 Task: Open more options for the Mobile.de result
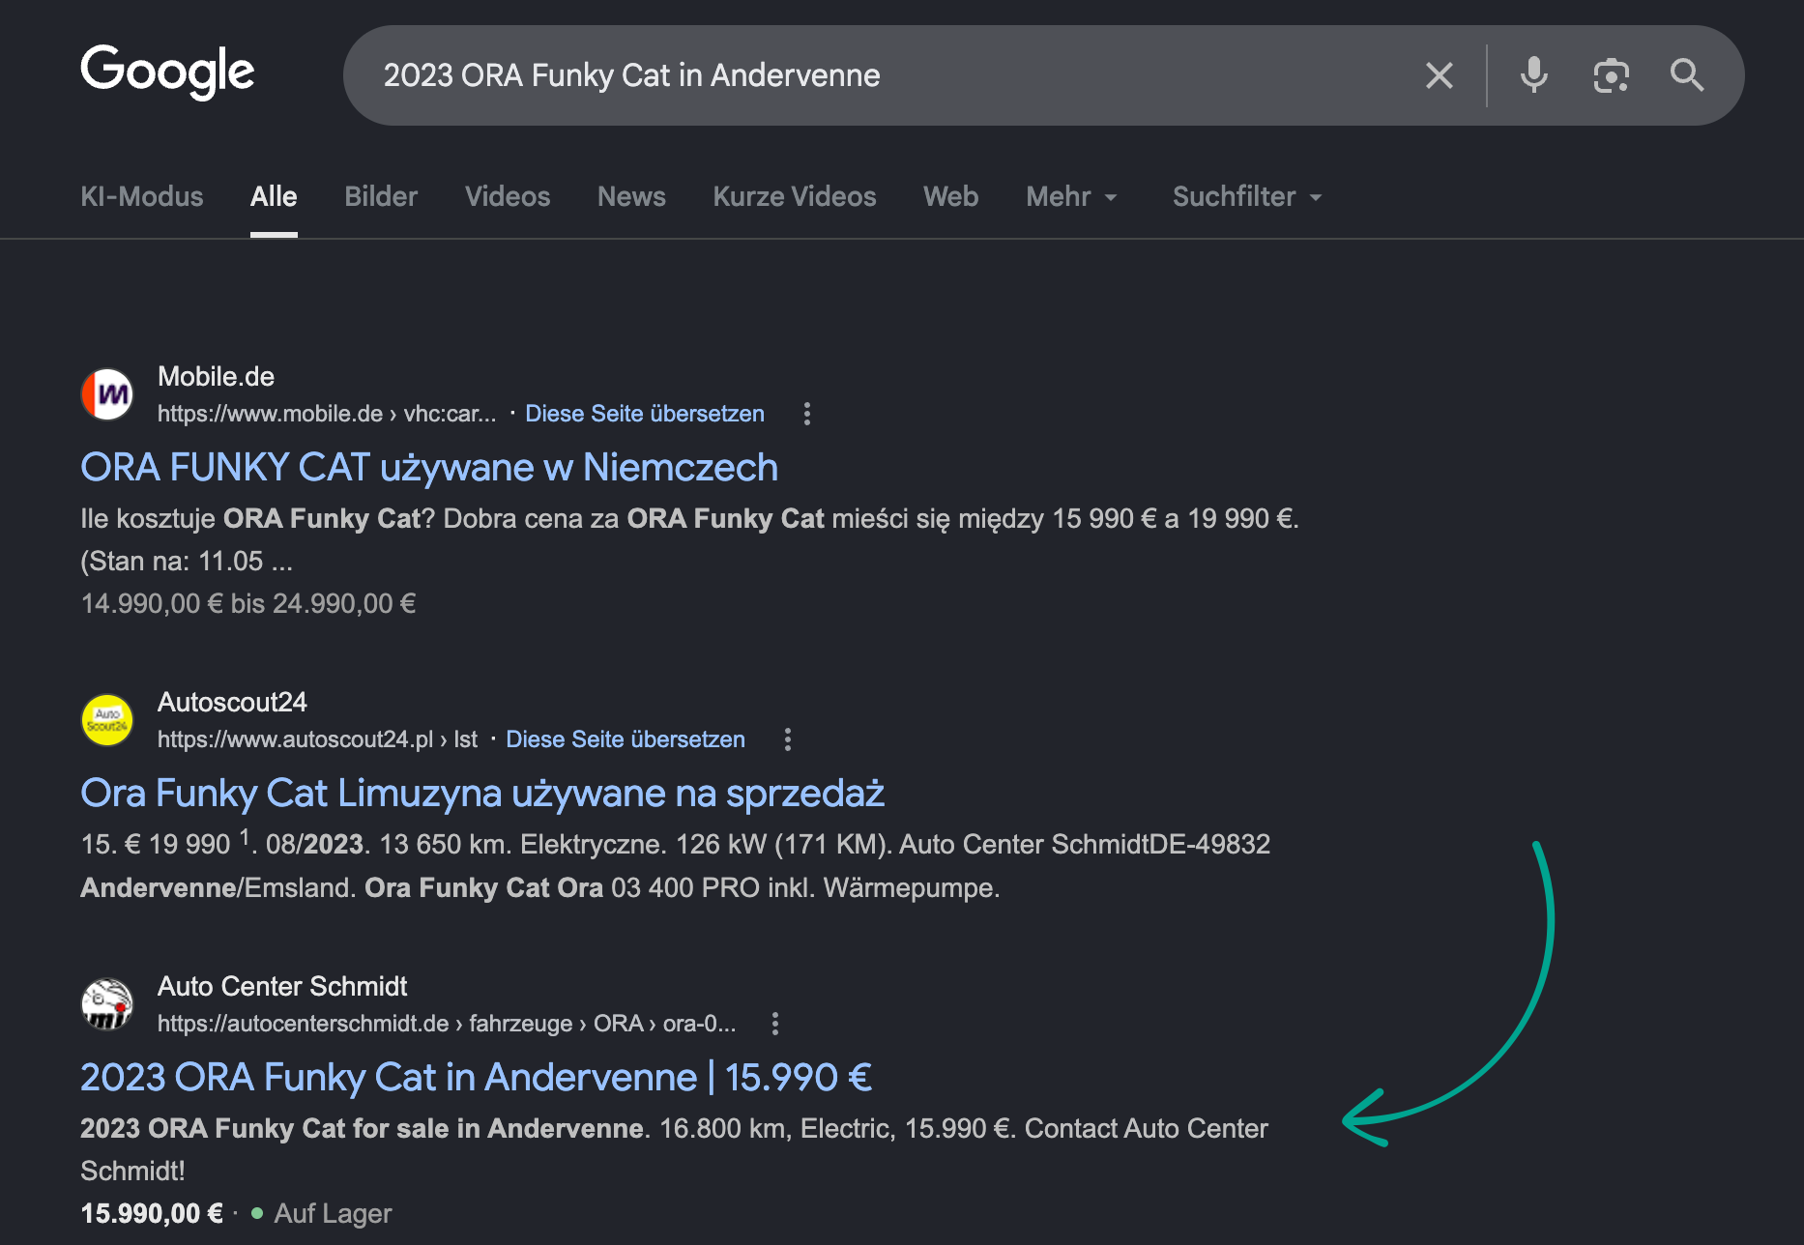pos(807,414)
